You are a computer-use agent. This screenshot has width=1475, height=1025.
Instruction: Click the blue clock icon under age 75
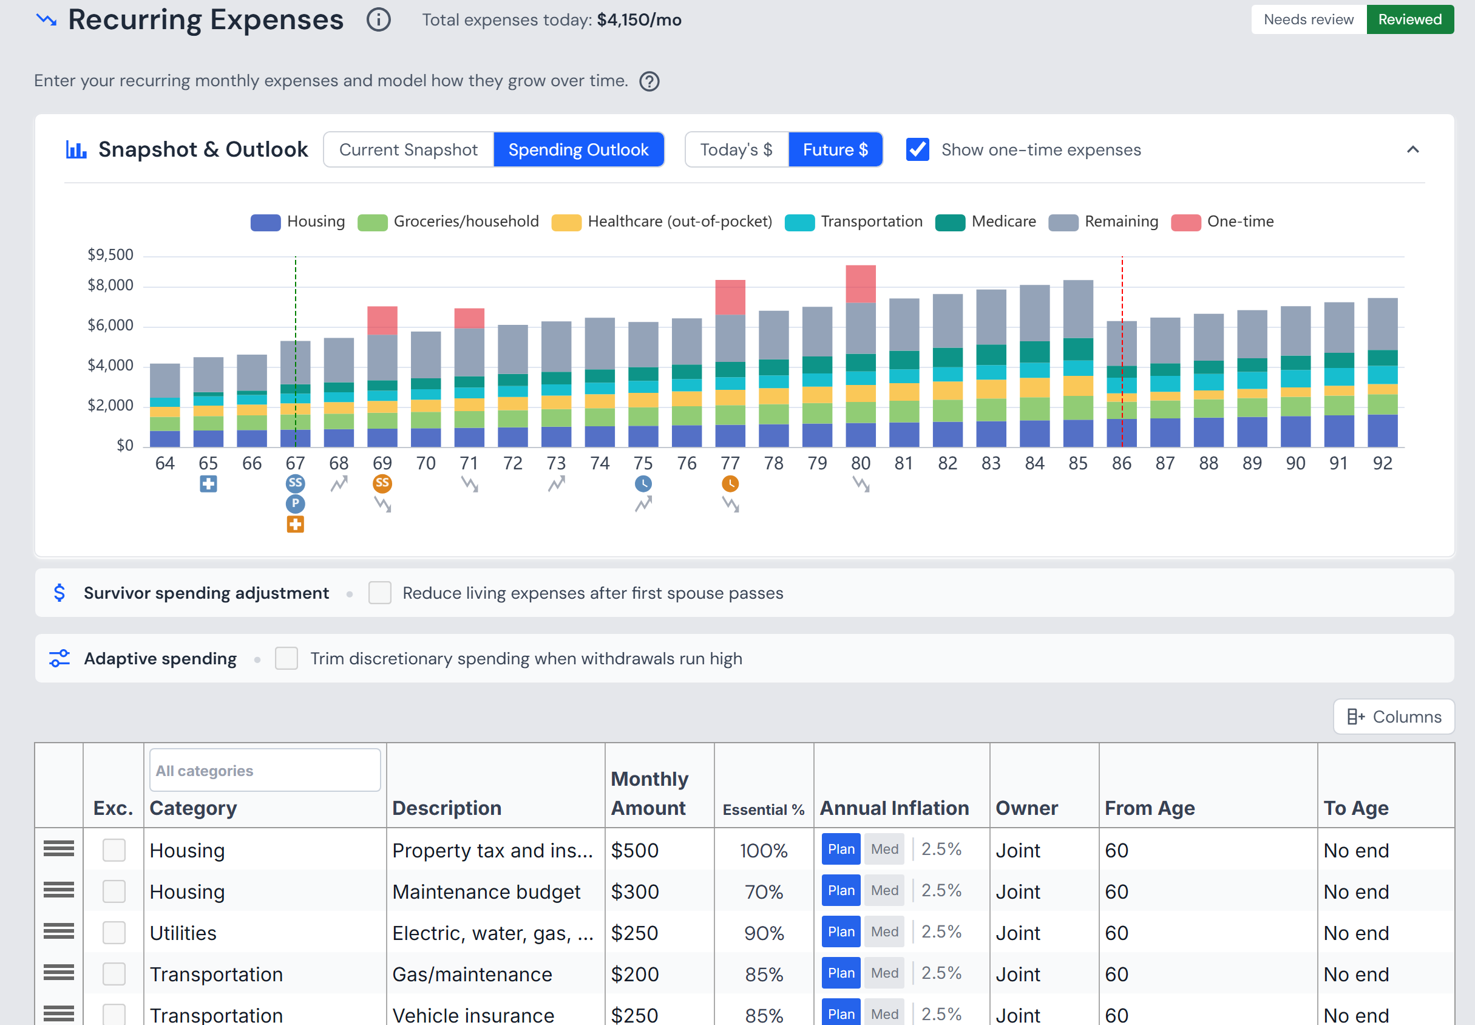pos(643,483)
